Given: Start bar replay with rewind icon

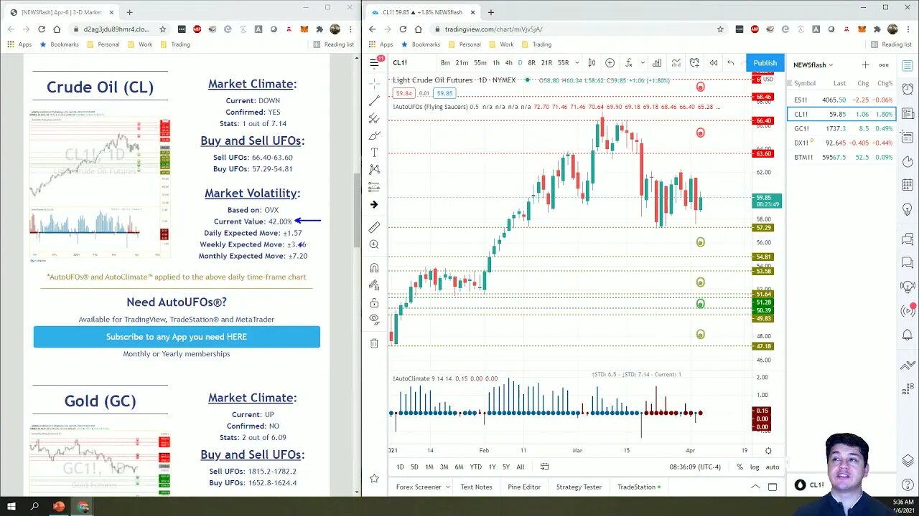Looking at the screenshot, I should click(x=713, y=63).
